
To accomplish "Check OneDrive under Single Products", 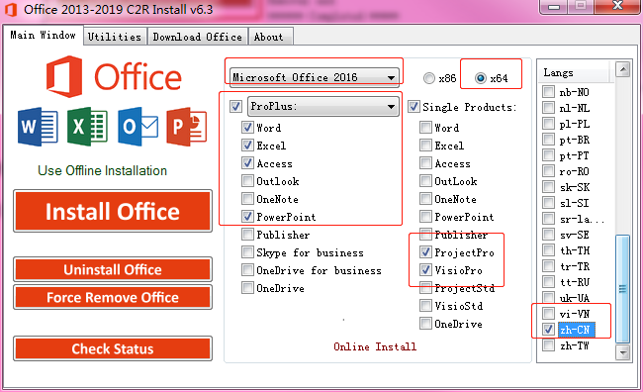I will tap(425, 324).
